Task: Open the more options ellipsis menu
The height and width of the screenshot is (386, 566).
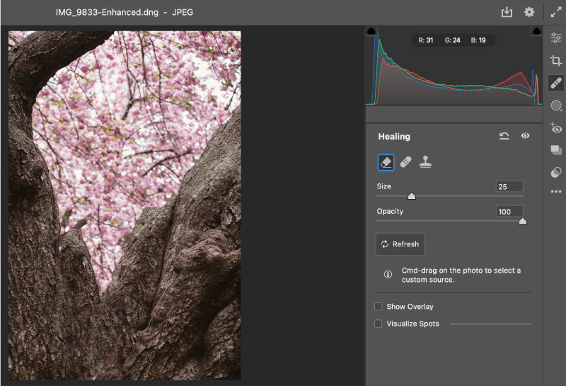Action: tap(556, 191)
